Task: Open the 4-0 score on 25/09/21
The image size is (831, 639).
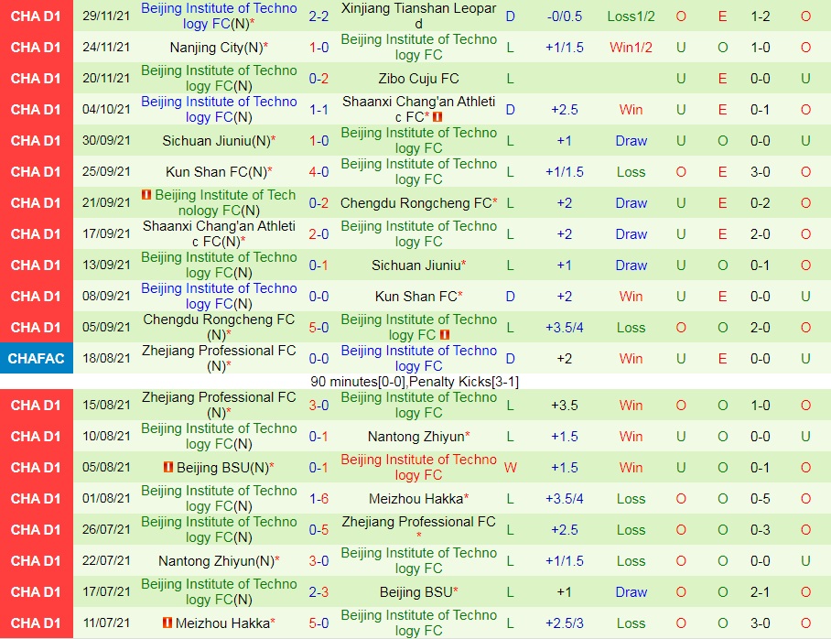Action: pos(318,172)
